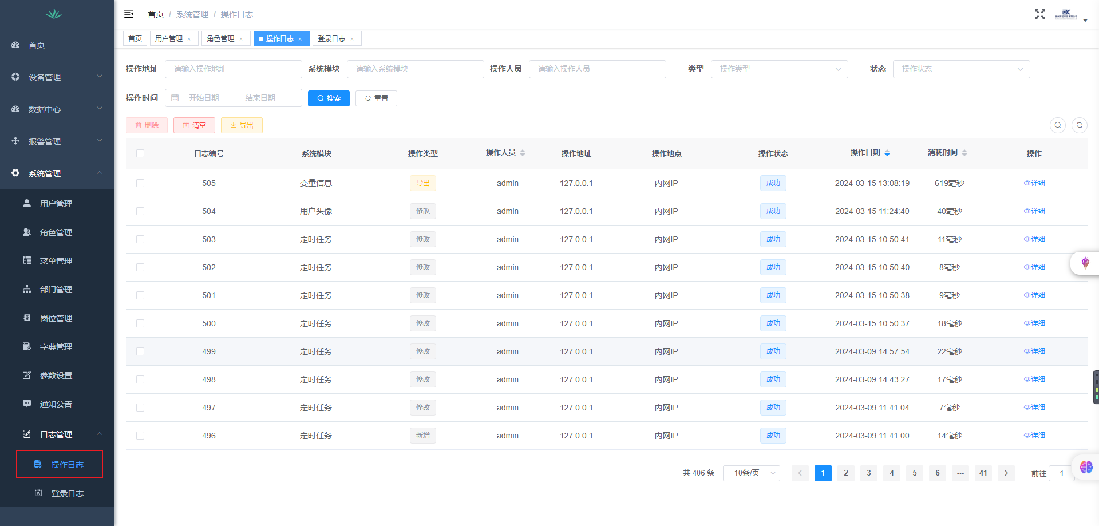Open the 操作类型 type dropdown
Viewport: 1099px width, 526px height.
[779, 69]
